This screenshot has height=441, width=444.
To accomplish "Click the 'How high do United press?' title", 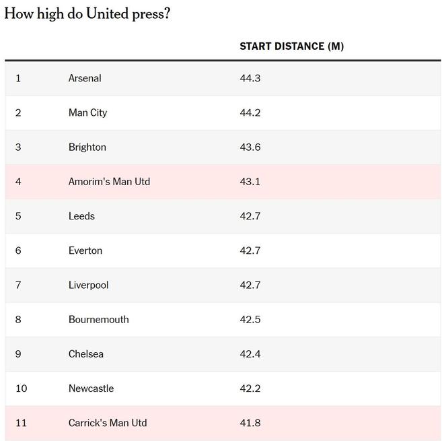I will 87,14.
